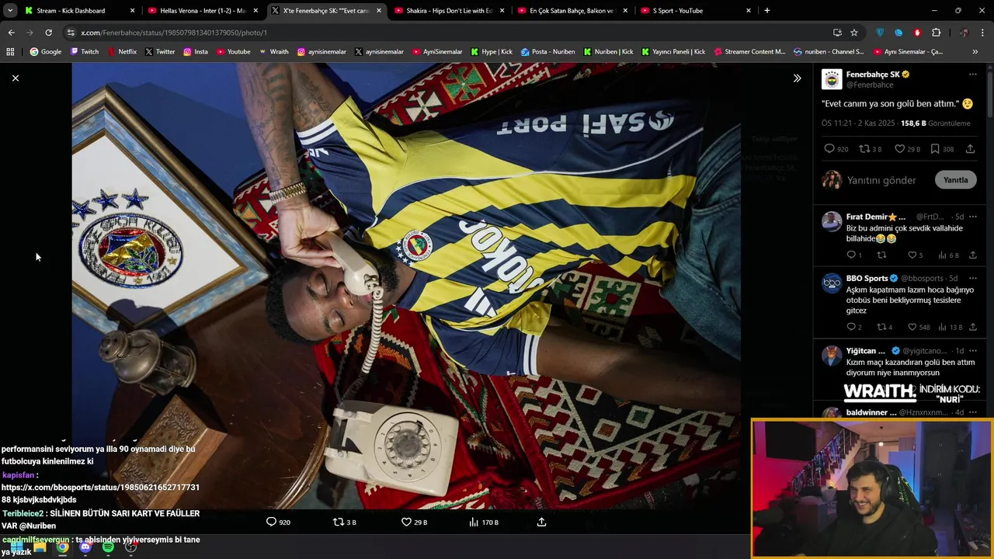View analytics icon showing 170 B below the photo
Image resolution: width=994 pixels, height=559 pixels.
474,522
